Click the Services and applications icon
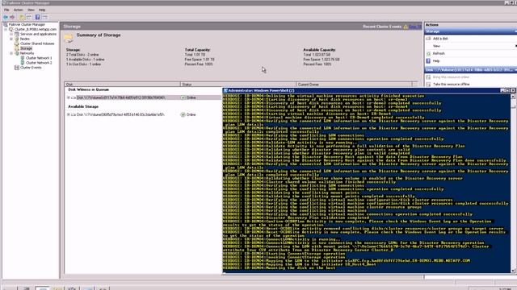This screenshot has width=517, height=290. (17, 34)
